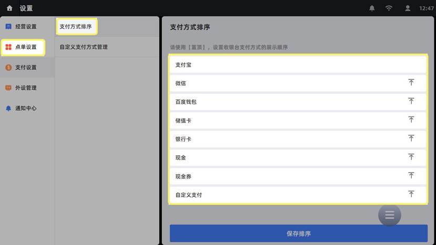Move 百度钱包 to the top
Image resolution: width=436 pixels, height=245 pixels.
tap(411, 101)
